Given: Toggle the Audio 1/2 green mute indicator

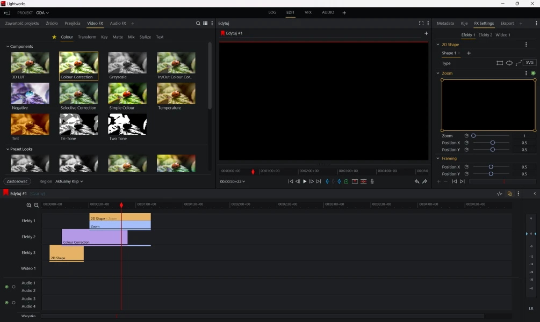Looking at the screenshot, I should [x=7, y=287].
